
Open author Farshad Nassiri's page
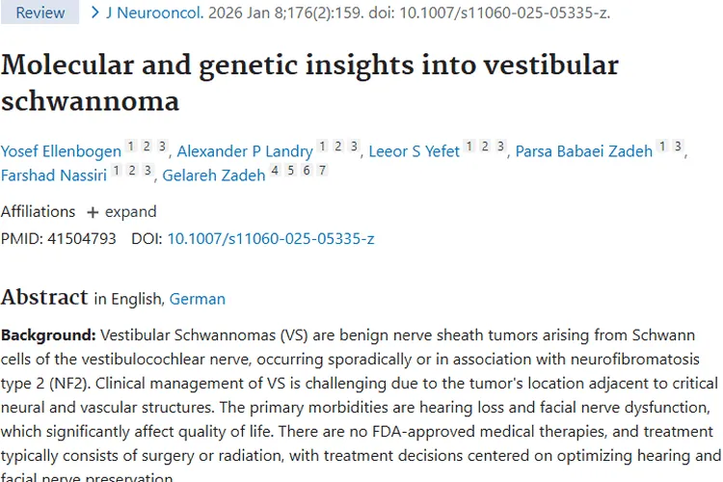(x=53, y=175)
